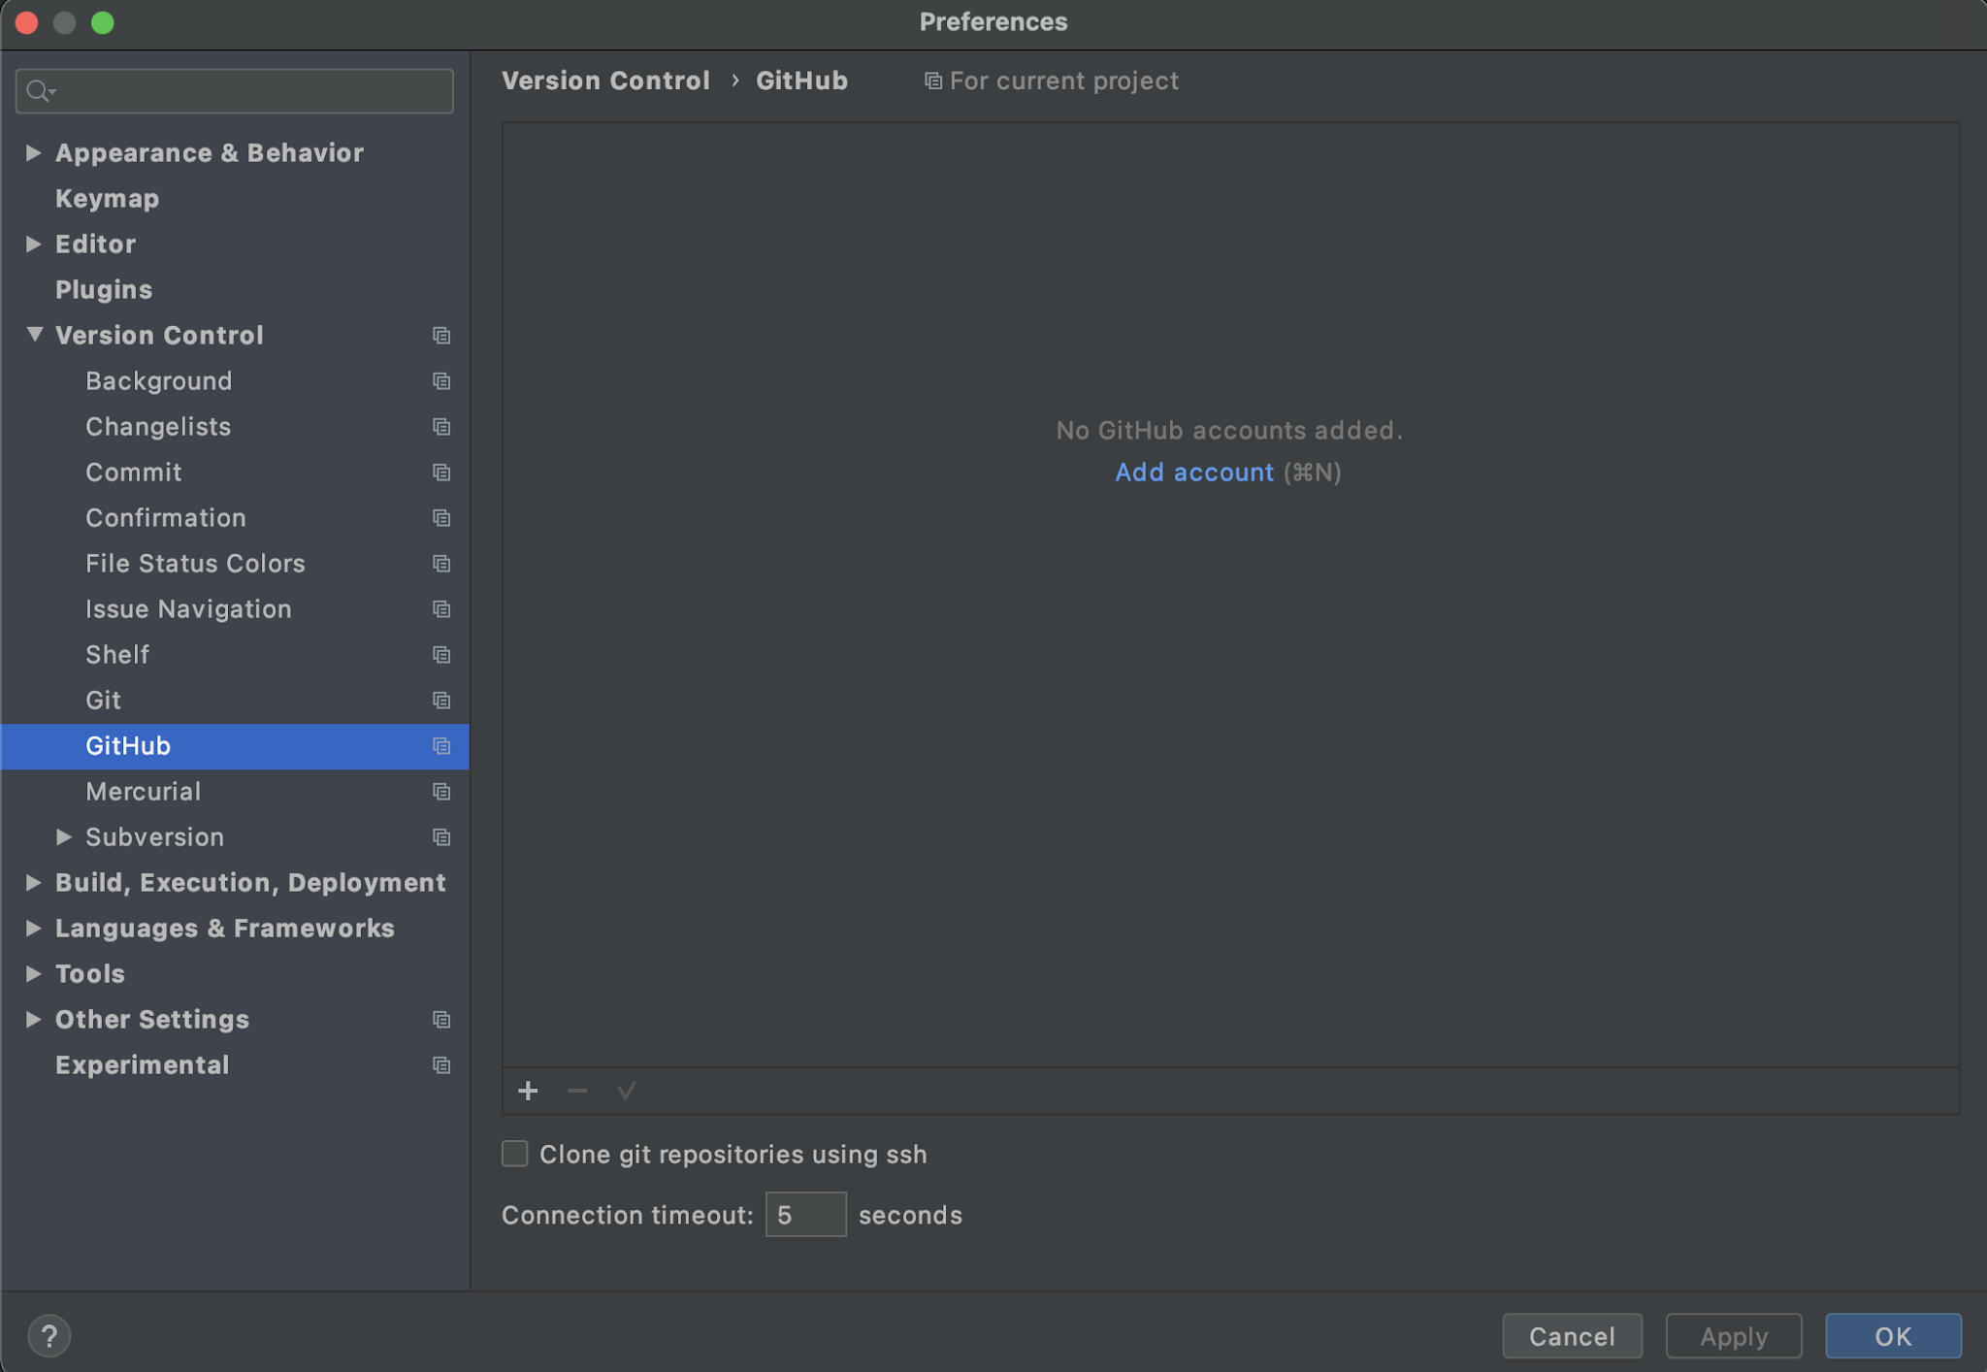Click the copy-settings icon next to Mercurial
Screen dimensions: 1987x1372
441,792
